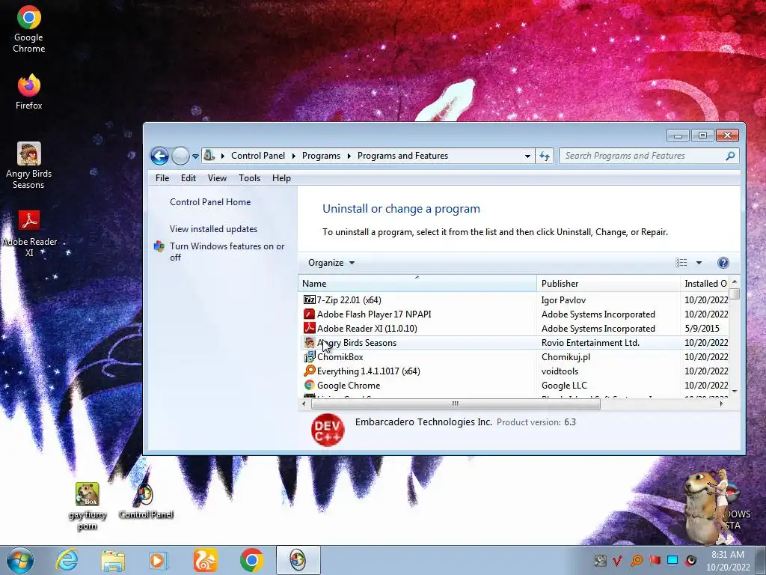Select the Control Panel desktop shortcut
Screen dimensions: 766x575
pos(146,501)
